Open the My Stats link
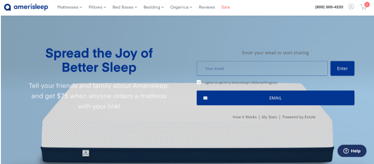The height and width of the screenshot is (164, 374). pos(270,117)
